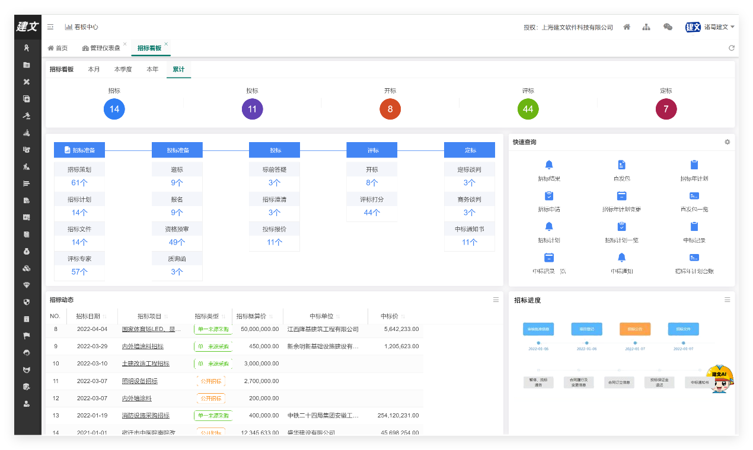
Task: Go to home via the header house icon
Action: (x=627, y=27)
